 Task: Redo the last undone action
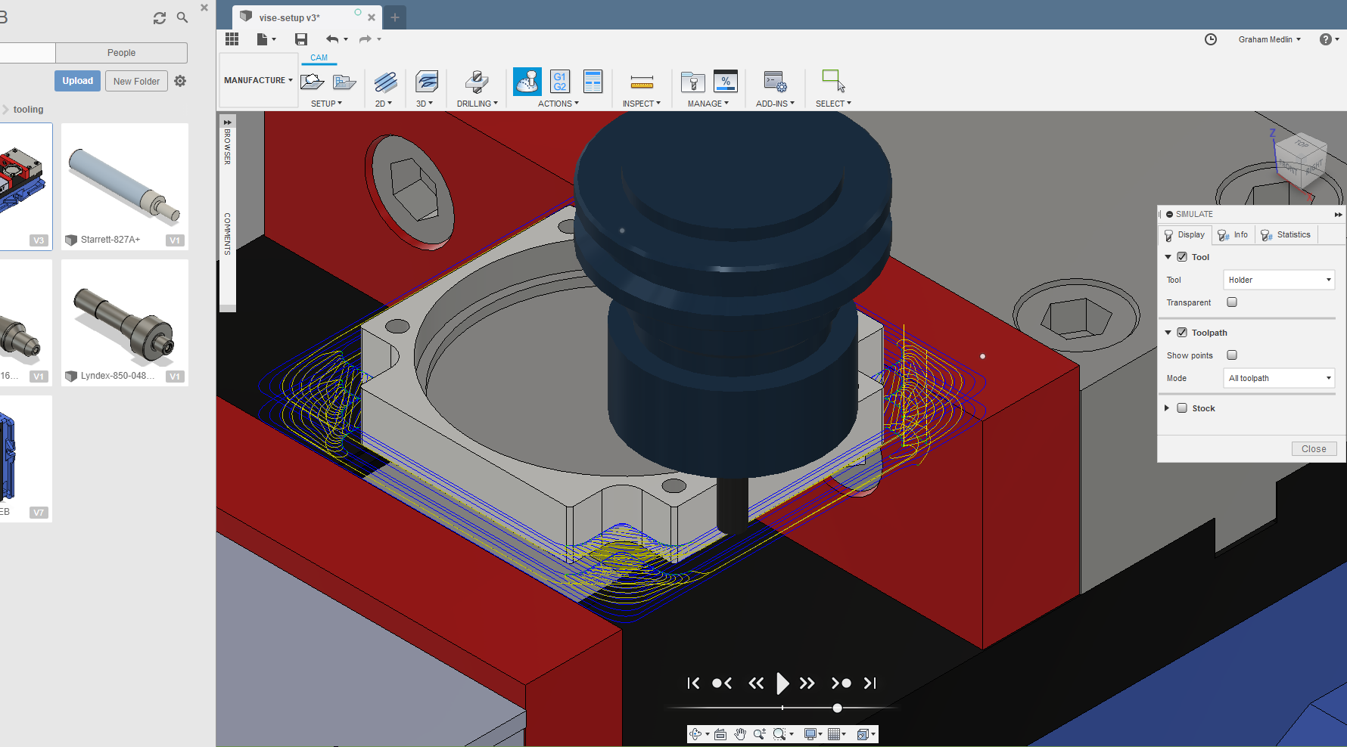click(366, 39)
